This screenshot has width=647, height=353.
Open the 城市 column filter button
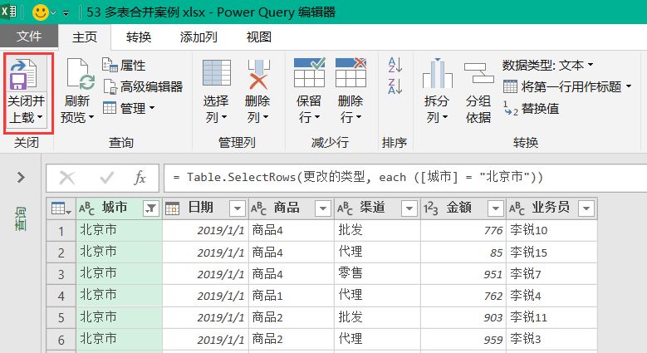point(151,208)
